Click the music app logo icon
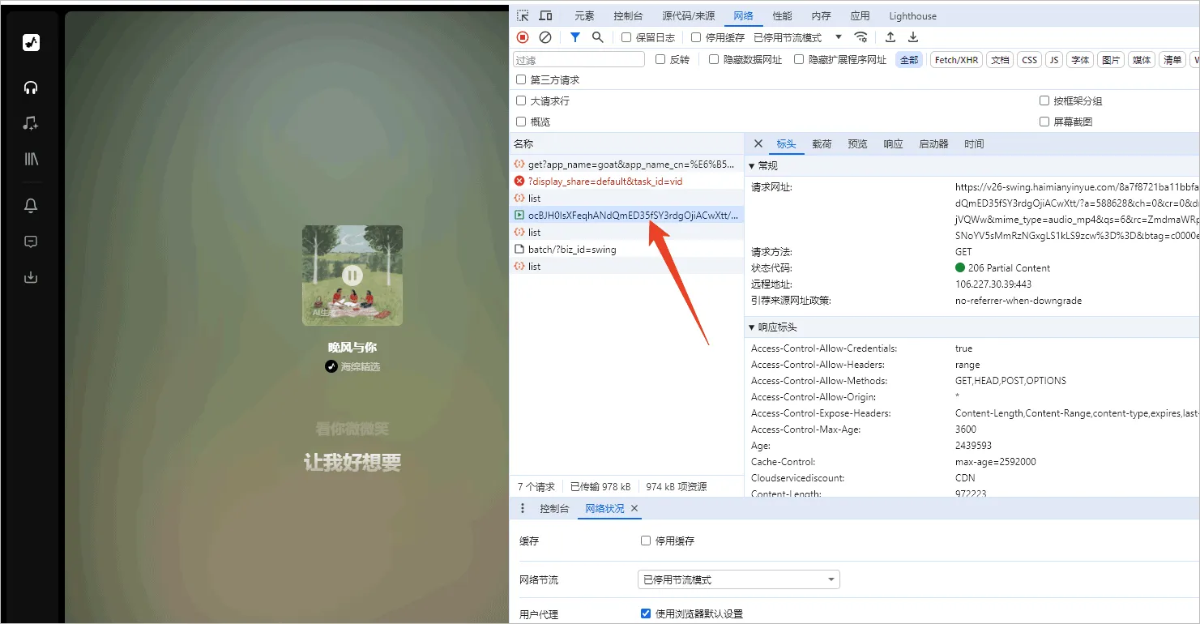 (x=31, y=43)
